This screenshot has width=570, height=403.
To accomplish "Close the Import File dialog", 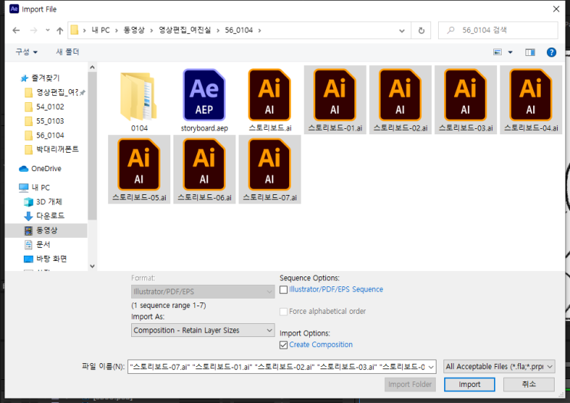I will click(556, 9).
